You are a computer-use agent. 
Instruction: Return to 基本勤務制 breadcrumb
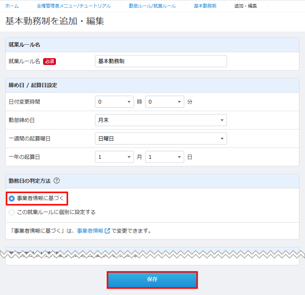(205, 6)
